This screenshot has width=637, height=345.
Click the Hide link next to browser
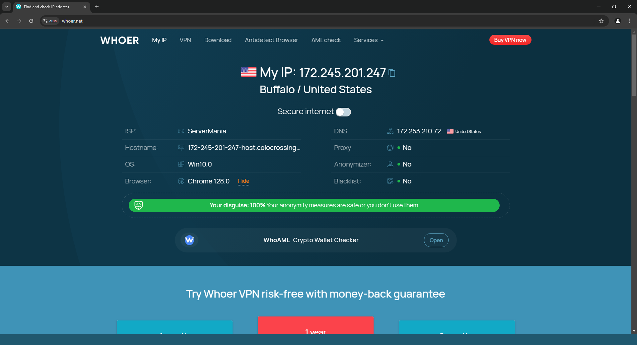[x=243, y=181]
